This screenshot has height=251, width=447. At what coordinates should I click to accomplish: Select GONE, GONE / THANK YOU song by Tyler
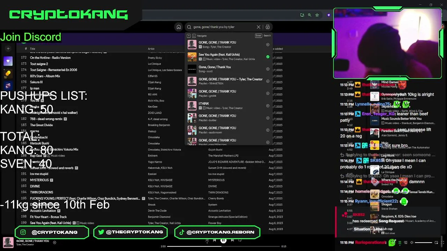point(229,45)
